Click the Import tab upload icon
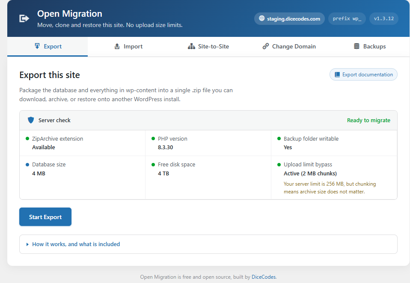 tap(117, 46)
